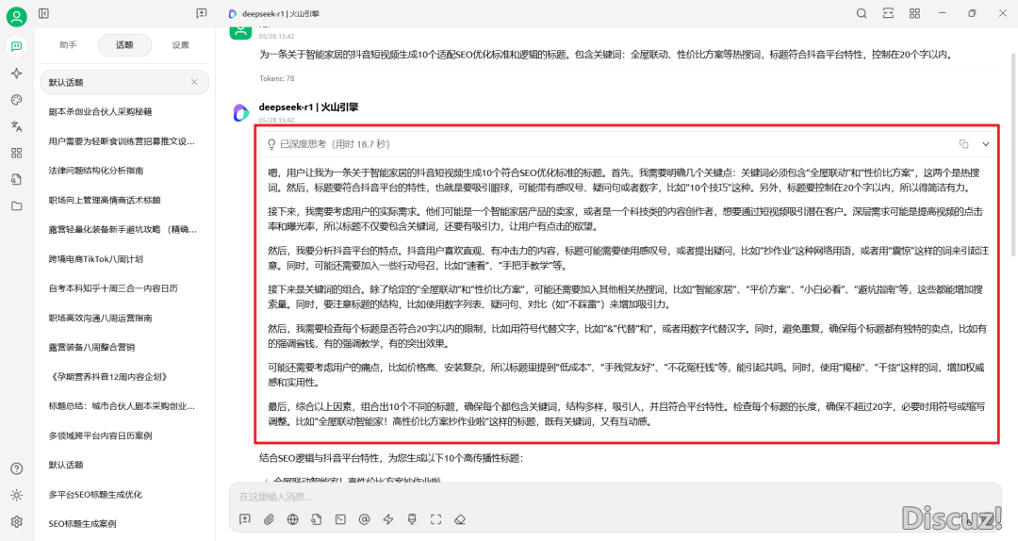
Task: Click the @ mention model icon
Action: [364, 519]
